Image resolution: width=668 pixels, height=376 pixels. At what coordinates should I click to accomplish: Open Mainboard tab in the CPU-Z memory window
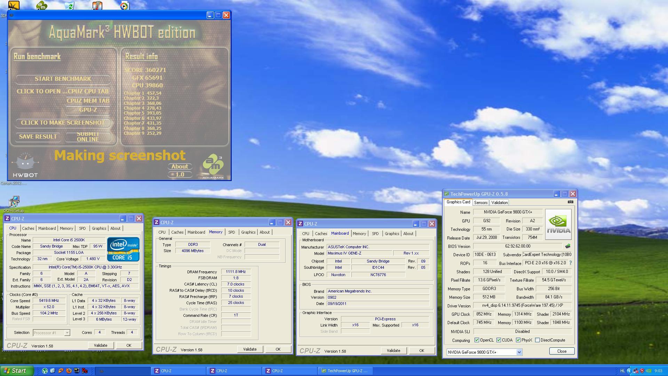point(196,232)
